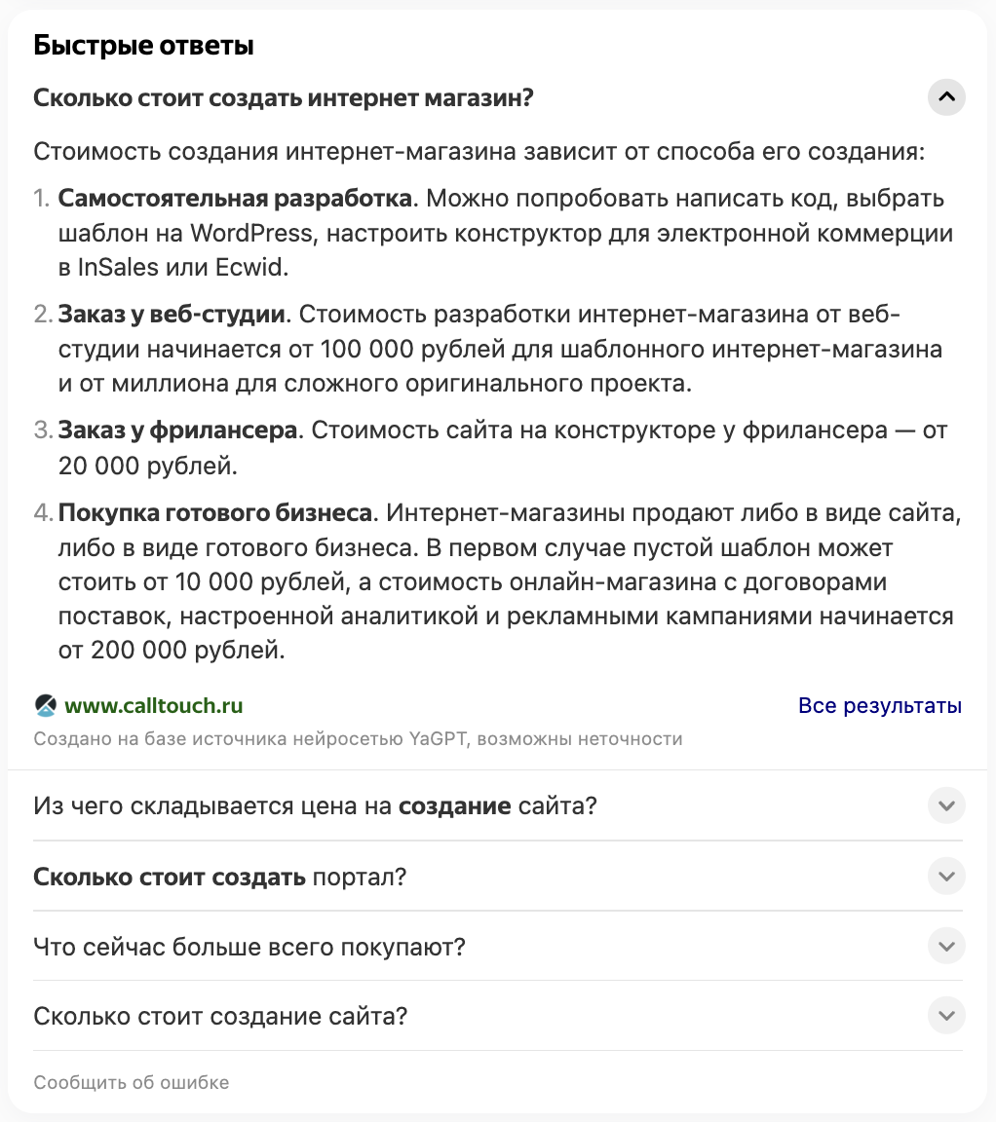This screenshot has height=1122, width=996.
Task: Click the YaGPT disclaimer text under the source
Action: point(358,738)
